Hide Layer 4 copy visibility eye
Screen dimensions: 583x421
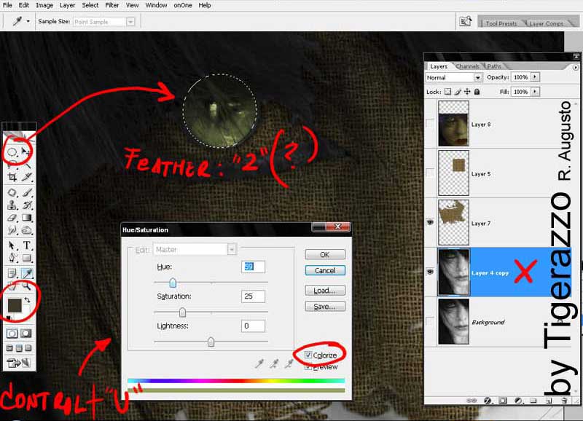(x=430, y=272)
